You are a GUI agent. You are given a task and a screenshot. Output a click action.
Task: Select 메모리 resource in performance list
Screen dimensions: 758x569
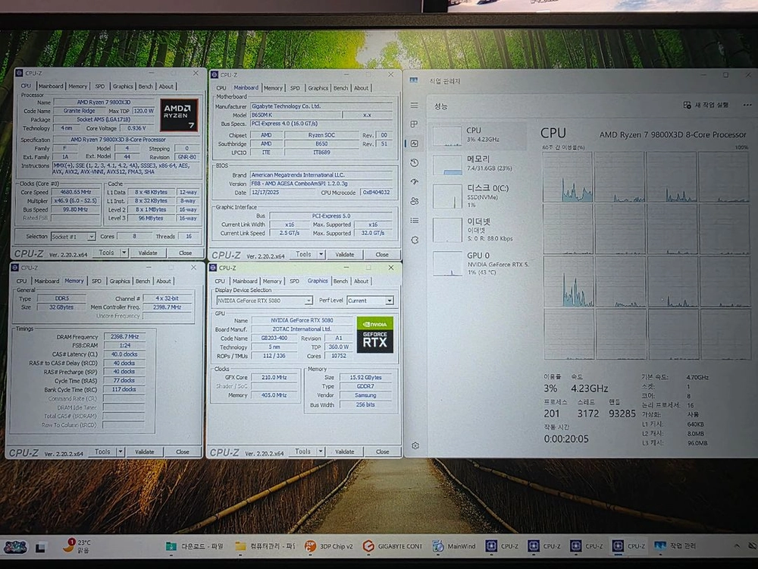click(478, 164)
